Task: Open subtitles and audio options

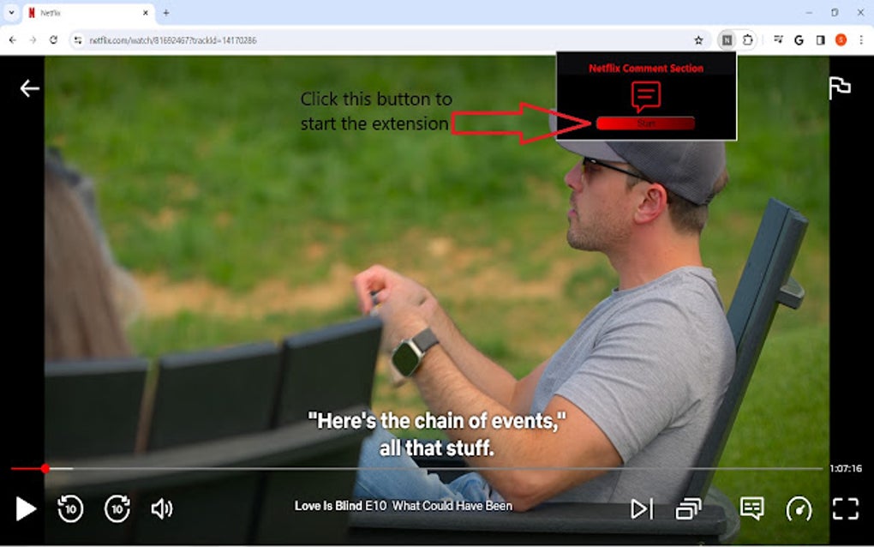Action: [x=752, y=508]
